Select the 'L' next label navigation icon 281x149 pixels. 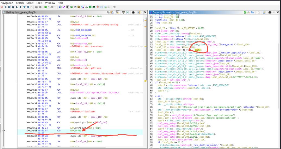[x=17, y=7]
